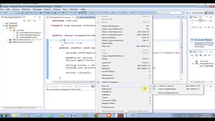Screen dimensions: 215x121
Task: Toggle Hide Fields in Outline view
Action: point(201,55)
